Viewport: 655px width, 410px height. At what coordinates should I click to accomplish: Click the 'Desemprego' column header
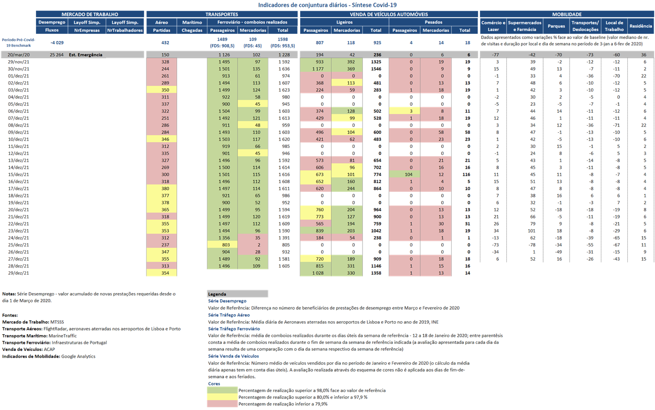click(52, 22)
